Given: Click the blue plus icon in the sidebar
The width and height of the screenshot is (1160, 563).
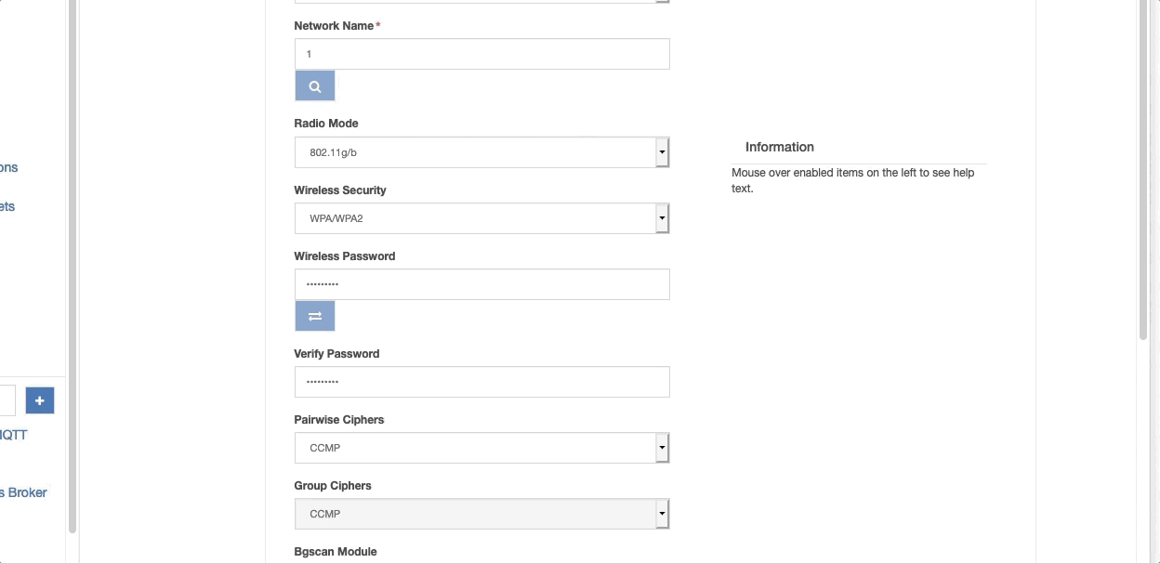Looking at the screenshot, I should (x=39, y=399).
